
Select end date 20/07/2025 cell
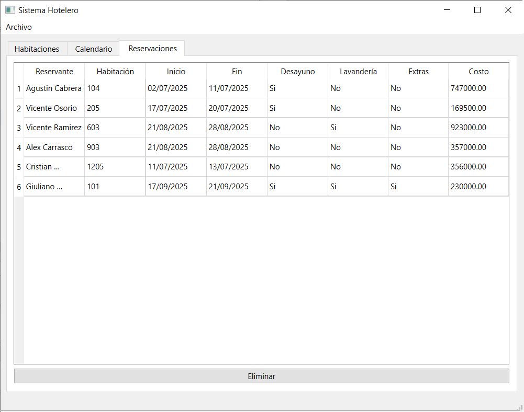coord(237,108)
